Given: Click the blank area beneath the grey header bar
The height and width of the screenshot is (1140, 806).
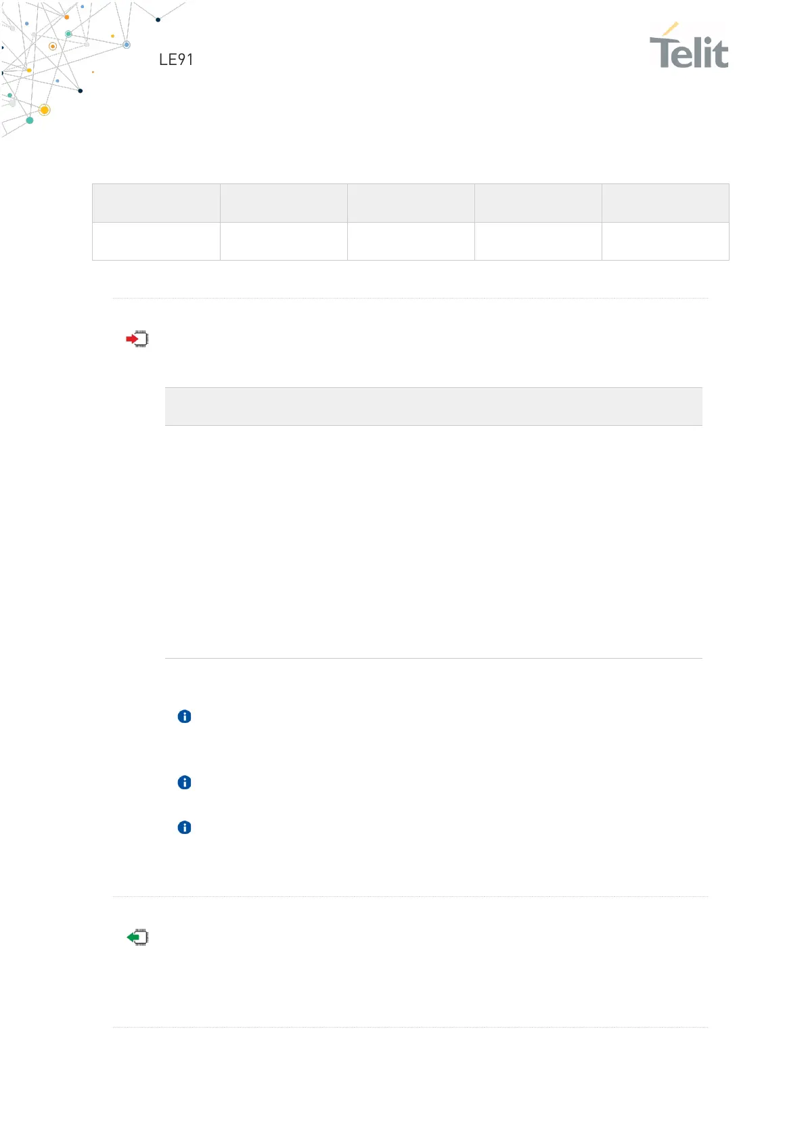Looking at the screenshot, I should point(433,542).
